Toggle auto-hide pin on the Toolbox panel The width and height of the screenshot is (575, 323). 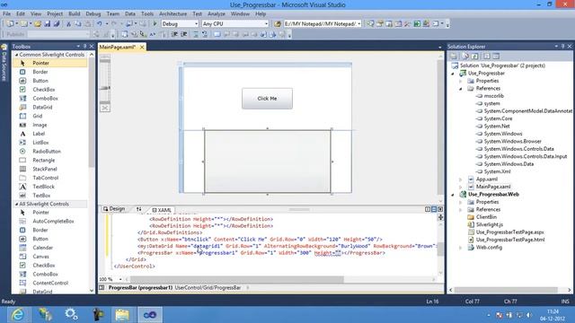[x=85, y=46]
